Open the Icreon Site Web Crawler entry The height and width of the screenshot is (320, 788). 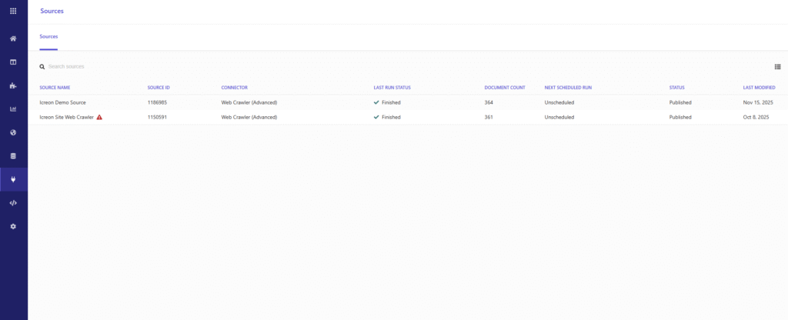66,118
